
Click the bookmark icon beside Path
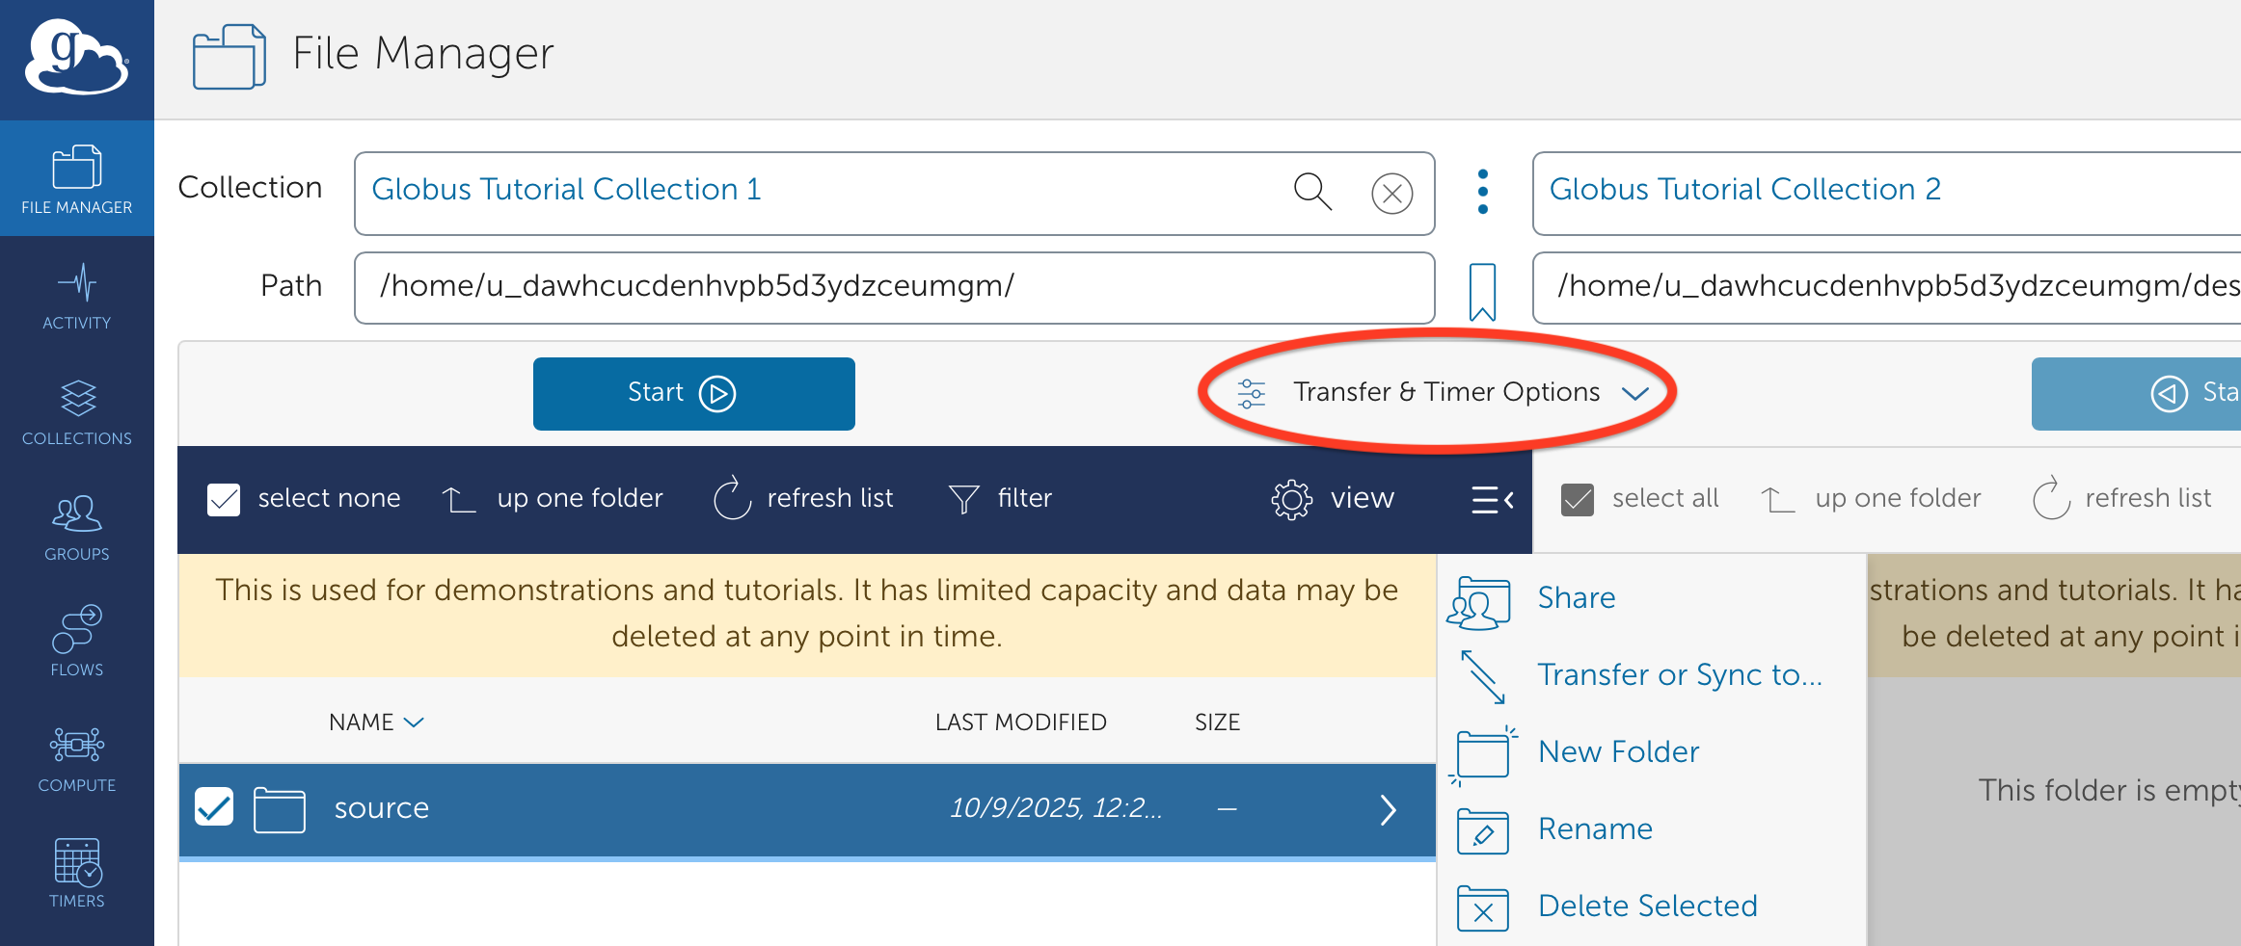pos(1482,290)
